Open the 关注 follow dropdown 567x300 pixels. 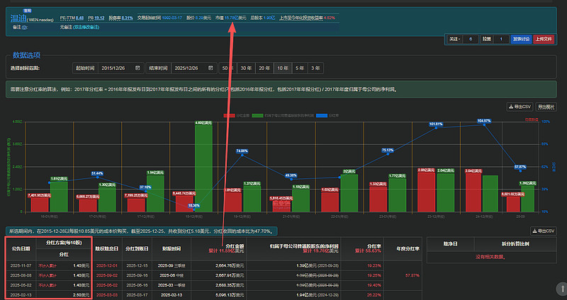pyautogui.click(x=455, y=40)
